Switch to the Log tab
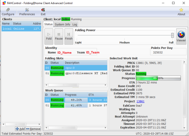This screenshot has width=189, height=136. [75, 24]
